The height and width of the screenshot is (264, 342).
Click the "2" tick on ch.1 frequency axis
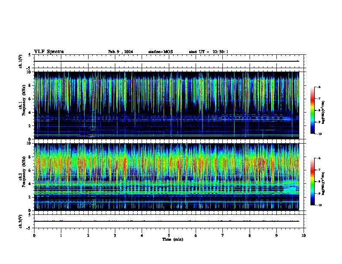coord(30,126)
